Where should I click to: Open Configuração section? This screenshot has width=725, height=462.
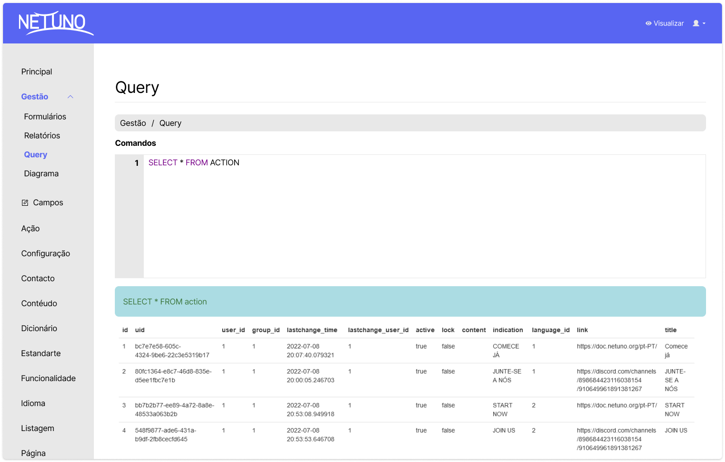45,254
